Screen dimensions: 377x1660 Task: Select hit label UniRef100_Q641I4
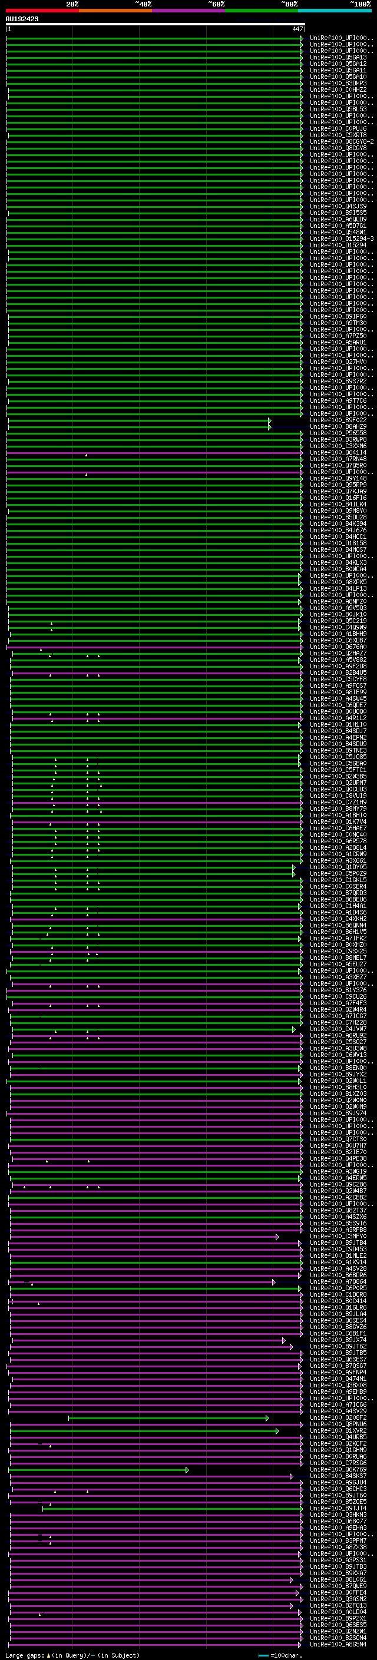(338, 453)
